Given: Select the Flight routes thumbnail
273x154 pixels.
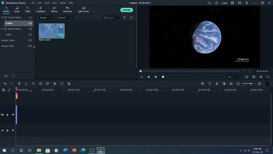Looking at the screenshot, I should pyautogui.click(x=52, y=31).
